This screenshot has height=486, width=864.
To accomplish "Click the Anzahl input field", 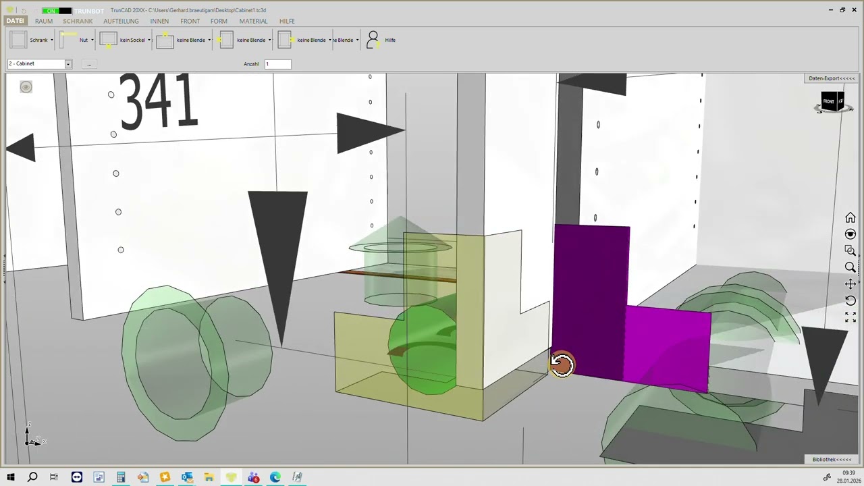I will [x=277, y=63].
